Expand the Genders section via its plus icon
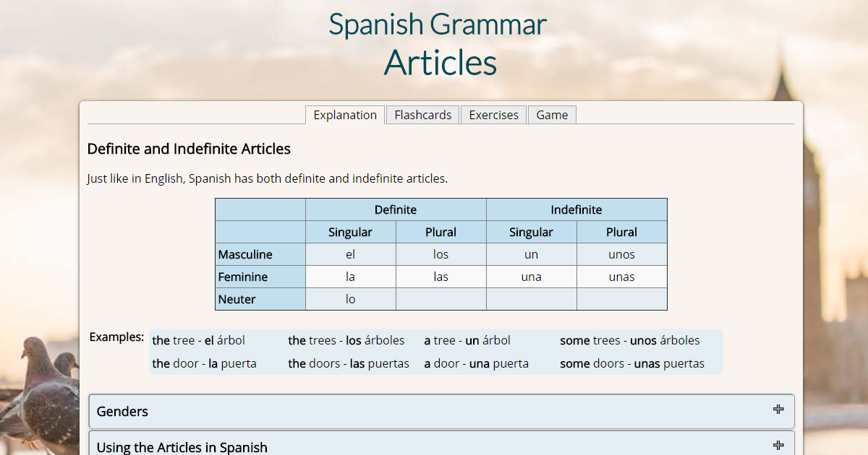868x455 pixels. pyautogui.click(x=778, y=409)
